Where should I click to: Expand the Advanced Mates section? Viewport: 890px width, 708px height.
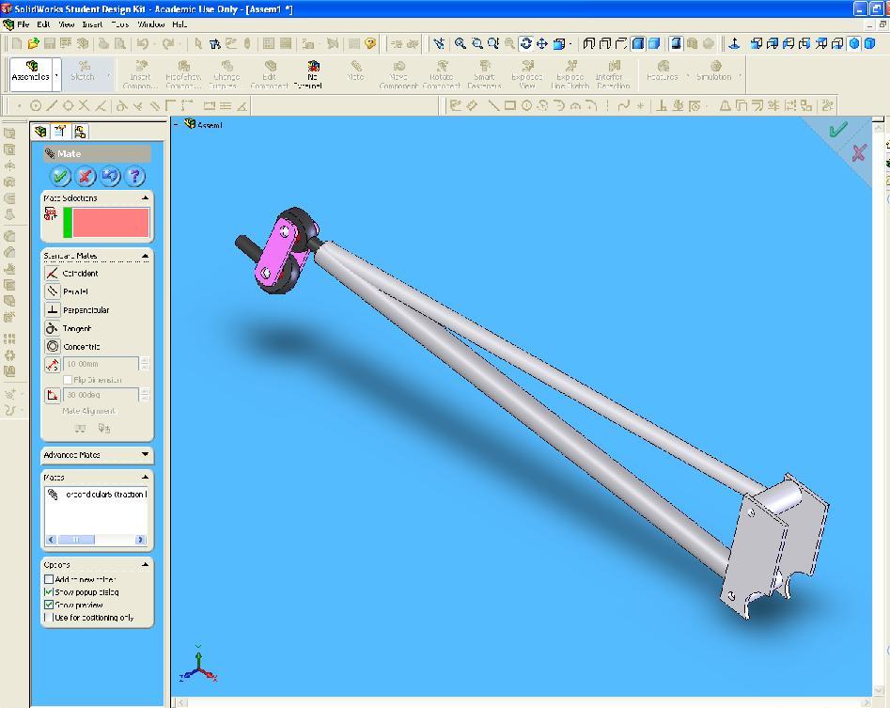145,455
